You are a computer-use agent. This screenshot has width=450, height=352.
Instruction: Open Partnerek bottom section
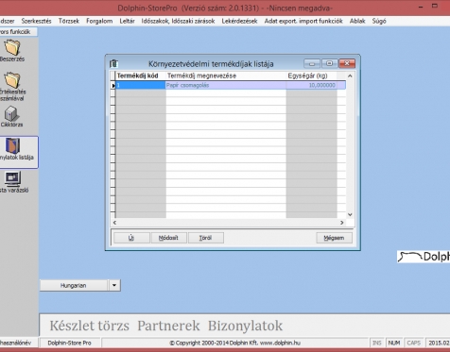(x=168, y=326)
